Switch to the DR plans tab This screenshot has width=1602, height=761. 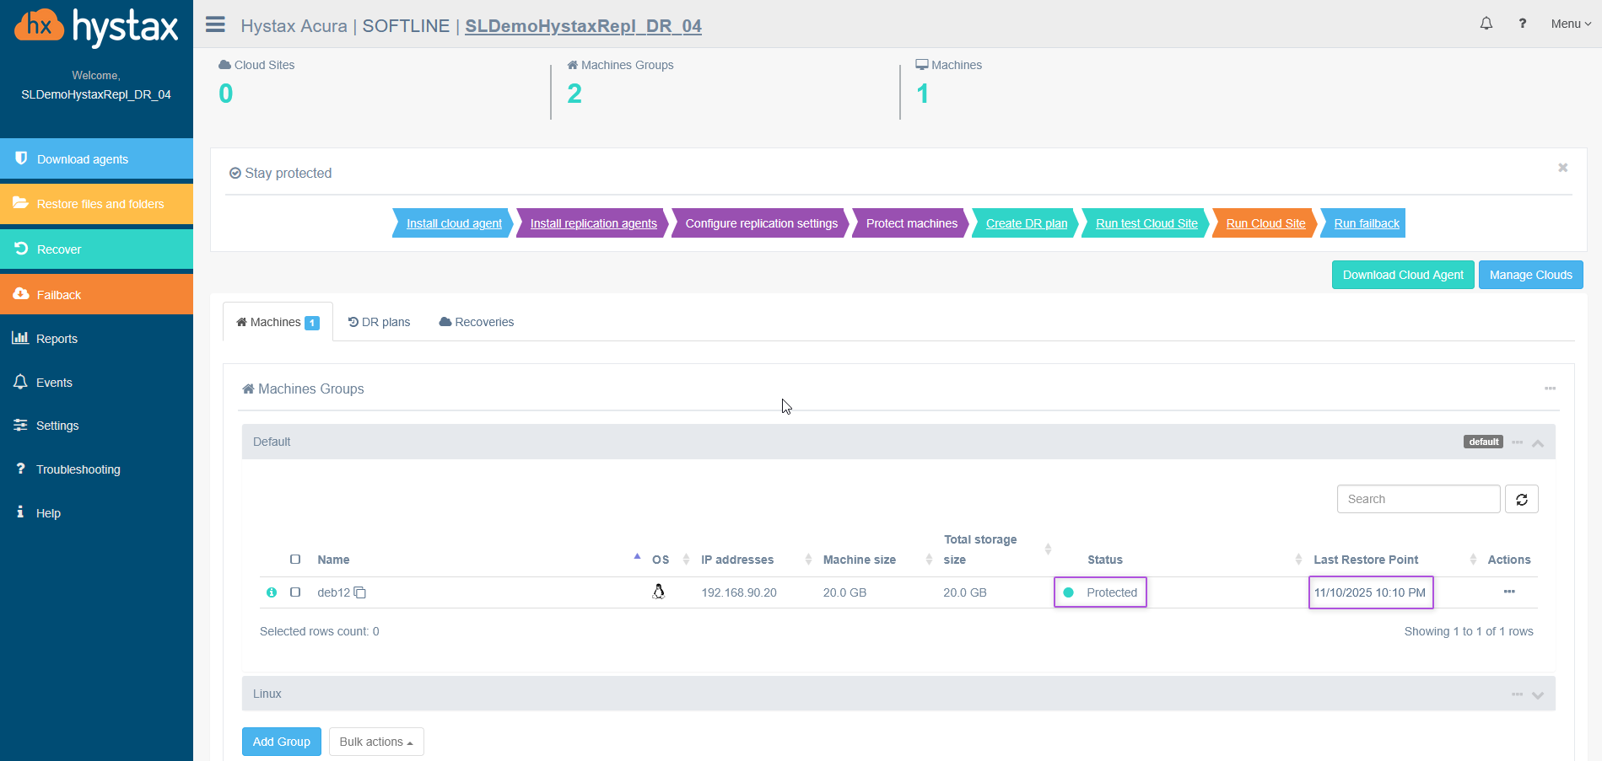coord(380,322)
